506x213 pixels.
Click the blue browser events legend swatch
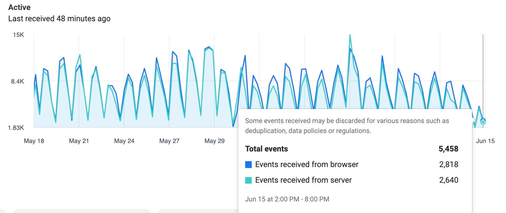(248, 165)
